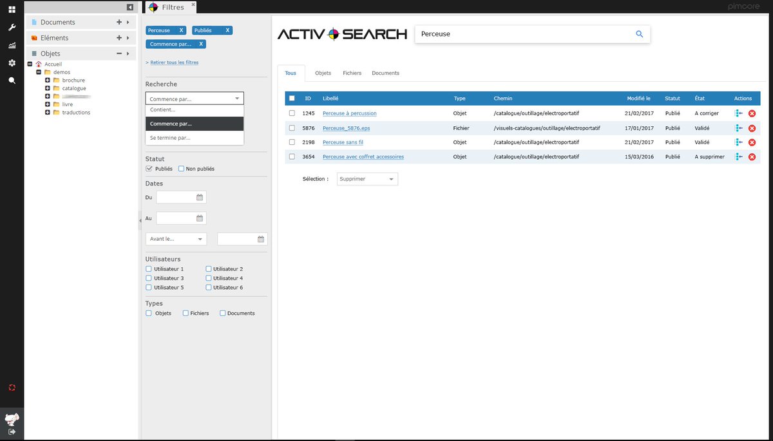Open the settings gear in sidebar
Image resolution: width=773 pixels, height=441 pixels.
tap(12, 63)
